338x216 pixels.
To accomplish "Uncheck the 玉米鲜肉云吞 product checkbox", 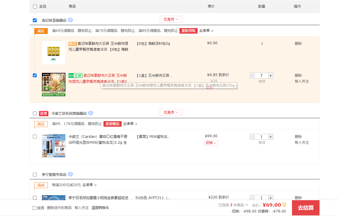I will coord(35,75).
